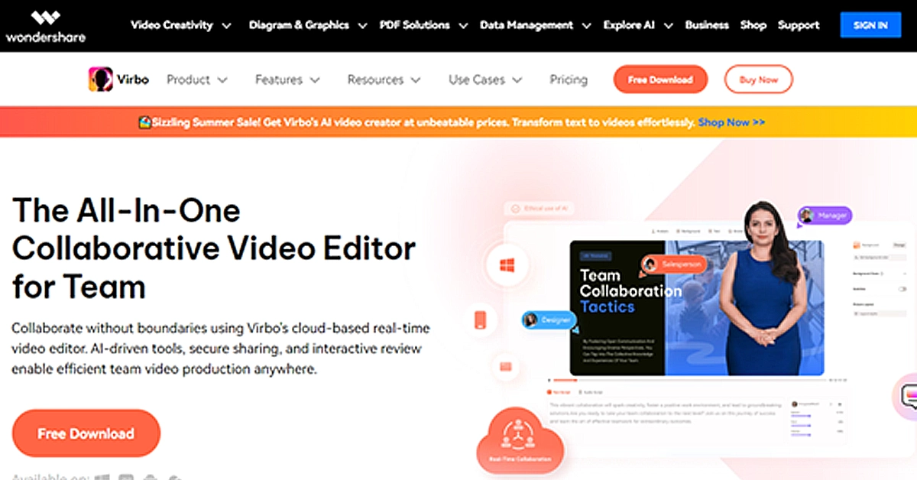This screenshot has height=480, width=917.
Task: Click the Buy Now button
Action: [758, 79]
